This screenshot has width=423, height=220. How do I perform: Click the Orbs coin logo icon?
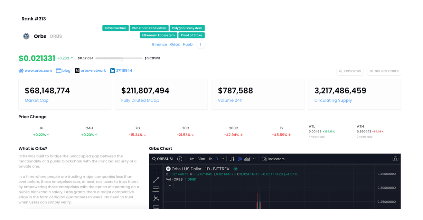[26, 36]
